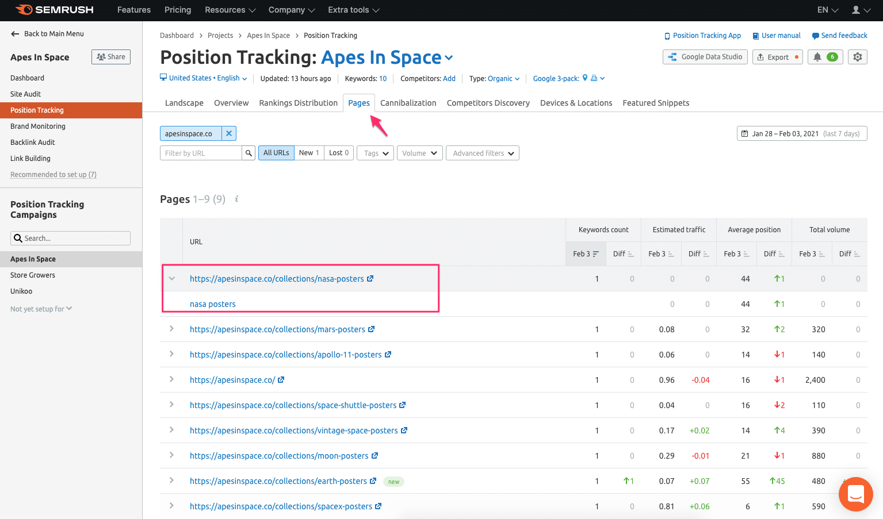Select the New URLs filter
This screenshot has width=883, height=519.
point(309,153)
